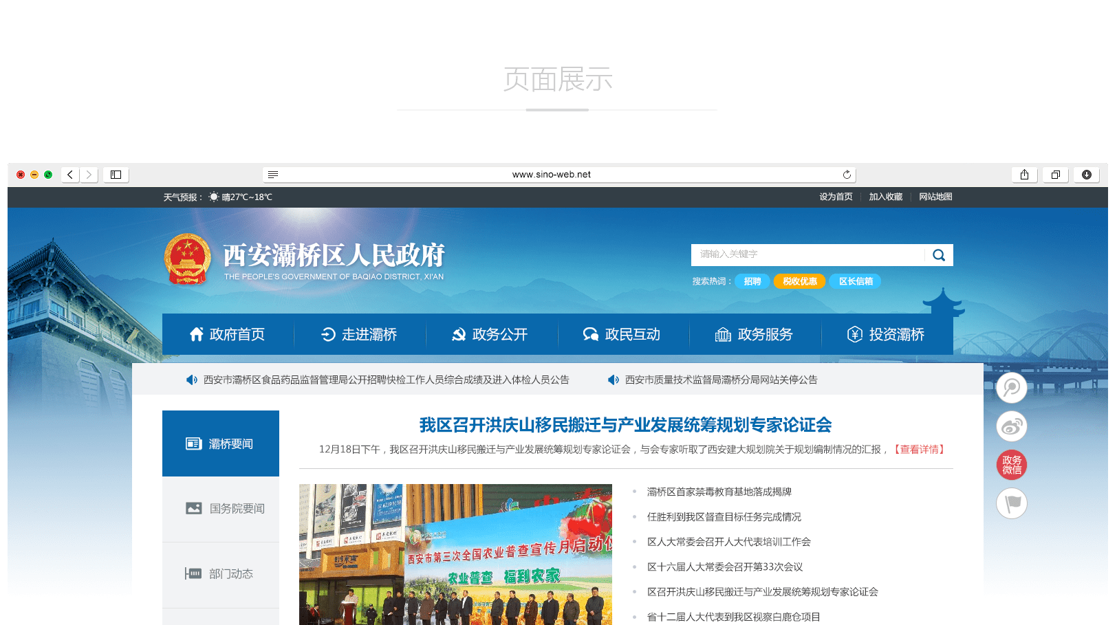The image size is (1117, 625).
Task: Go back with the browser back arrow
Action: tap(70, 175)
